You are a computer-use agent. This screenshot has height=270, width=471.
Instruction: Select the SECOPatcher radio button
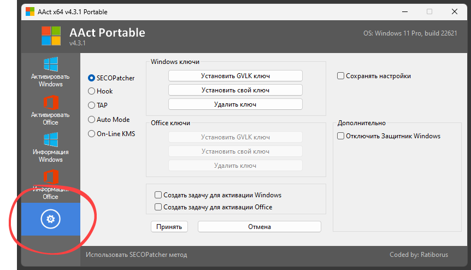[x=92, y=78]
